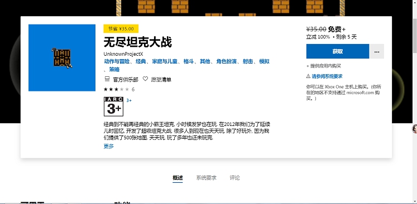Switch to the 概述 overview tab
Screen dimensions: 417x204
[x=178, y=178]
